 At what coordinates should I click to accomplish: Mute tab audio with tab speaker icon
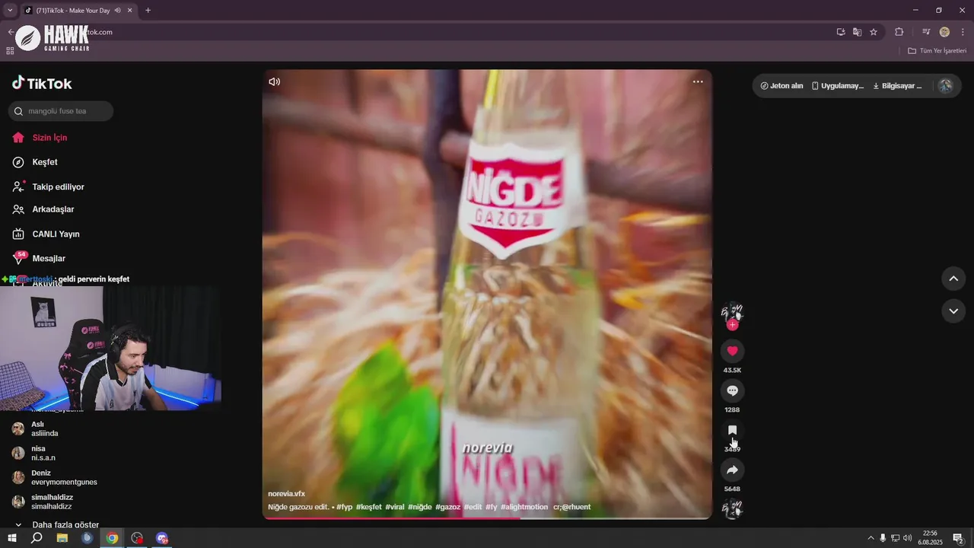pos(117,11)
